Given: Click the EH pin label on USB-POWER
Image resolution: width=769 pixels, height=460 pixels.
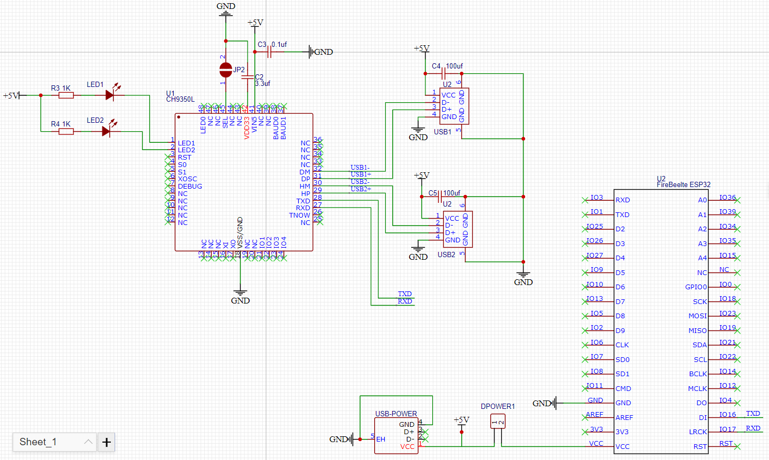Looking at the screenshot, I should point(381,439).
